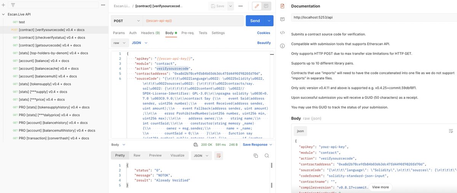457x193 pixels.
Task: Click the 200 OK response status
Action: [x=207, y=145]
